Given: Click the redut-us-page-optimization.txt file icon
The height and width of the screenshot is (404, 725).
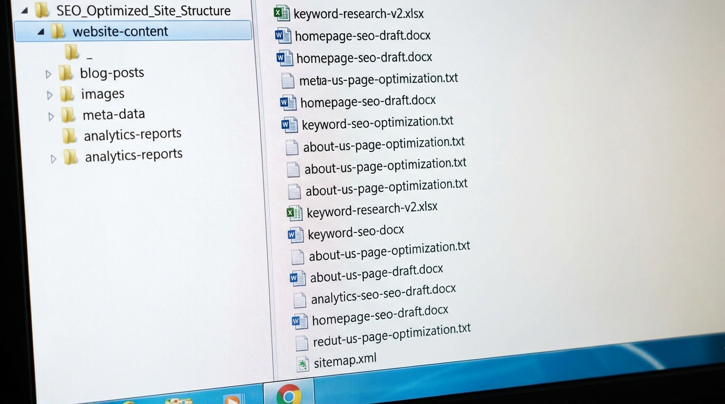Looking at the screenshot, I should point(301,343).
